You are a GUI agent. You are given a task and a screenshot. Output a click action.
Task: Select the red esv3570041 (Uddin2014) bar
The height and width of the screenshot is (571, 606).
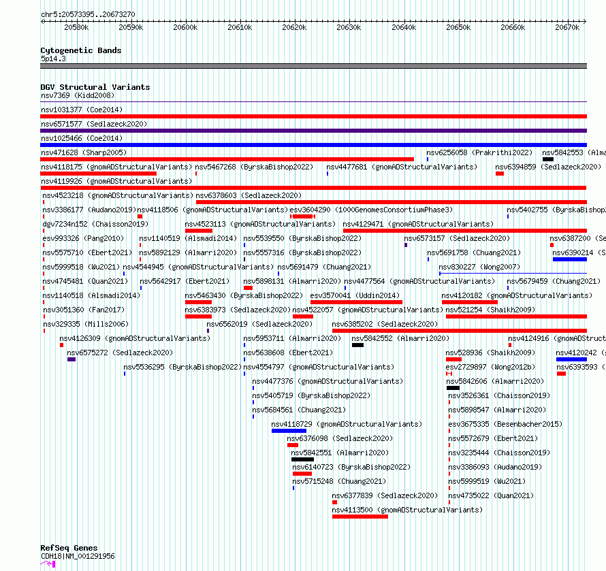point(356,302)
